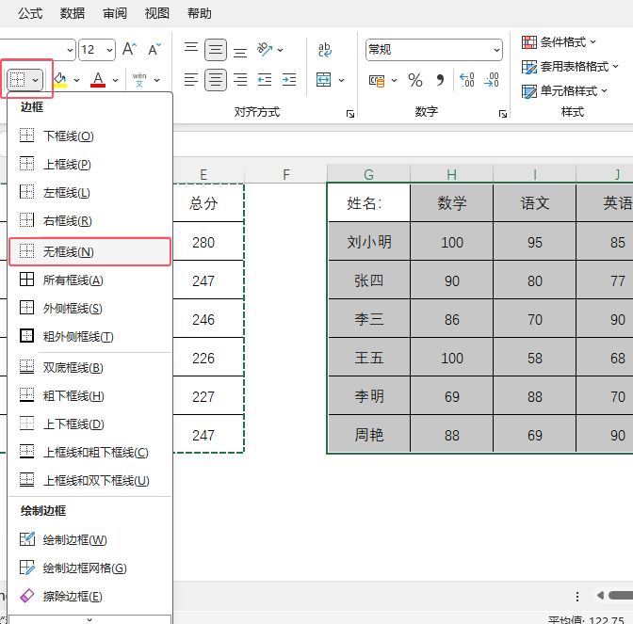Apply comma style
633x624 pixels.
pos(440,80)
